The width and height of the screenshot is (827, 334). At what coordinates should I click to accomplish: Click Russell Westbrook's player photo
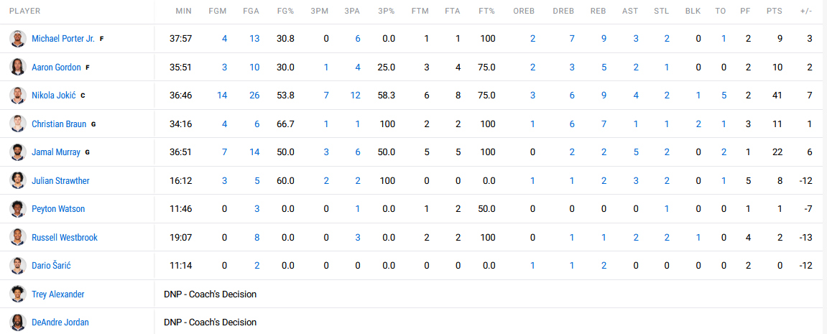click(x=18, y=237)
